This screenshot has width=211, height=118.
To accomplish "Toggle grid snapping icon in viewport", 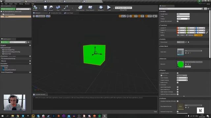I will (x=133, y=16).
